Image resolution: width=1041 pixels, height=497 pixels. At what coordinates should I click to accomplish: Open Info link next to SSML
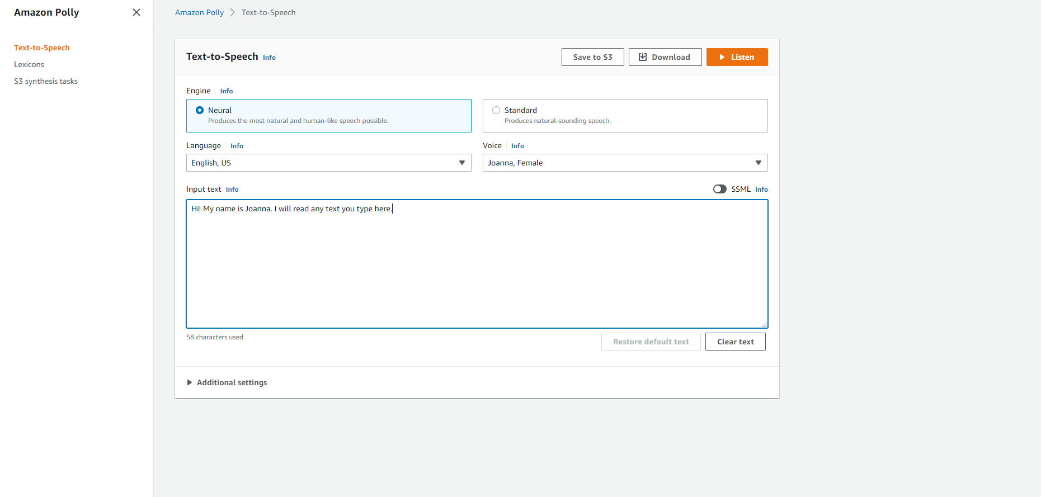pyautogui.click(x=761, y=190)
